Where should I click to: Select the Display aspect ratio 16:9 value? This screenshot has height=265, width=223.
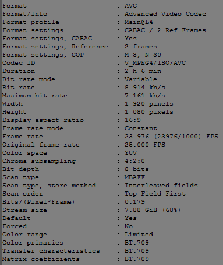[x=133, y=120]
